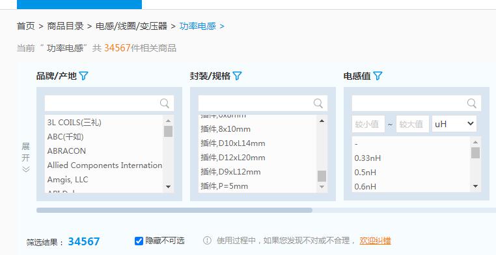
Task: Click the brand search magnifier icon
Action: (165, 103)
